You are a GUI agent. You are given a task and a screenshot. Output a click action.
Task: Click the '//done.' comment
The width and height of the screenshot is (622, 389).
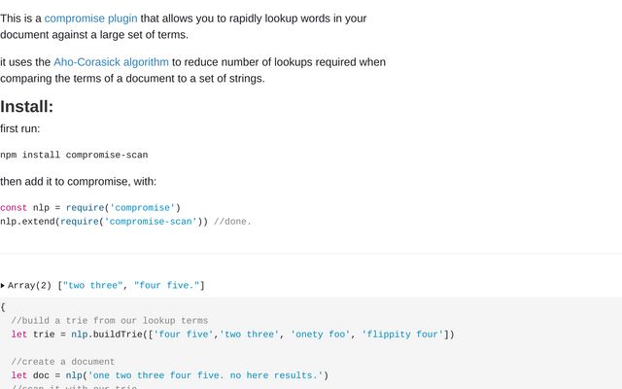click(x=232, y=222)
